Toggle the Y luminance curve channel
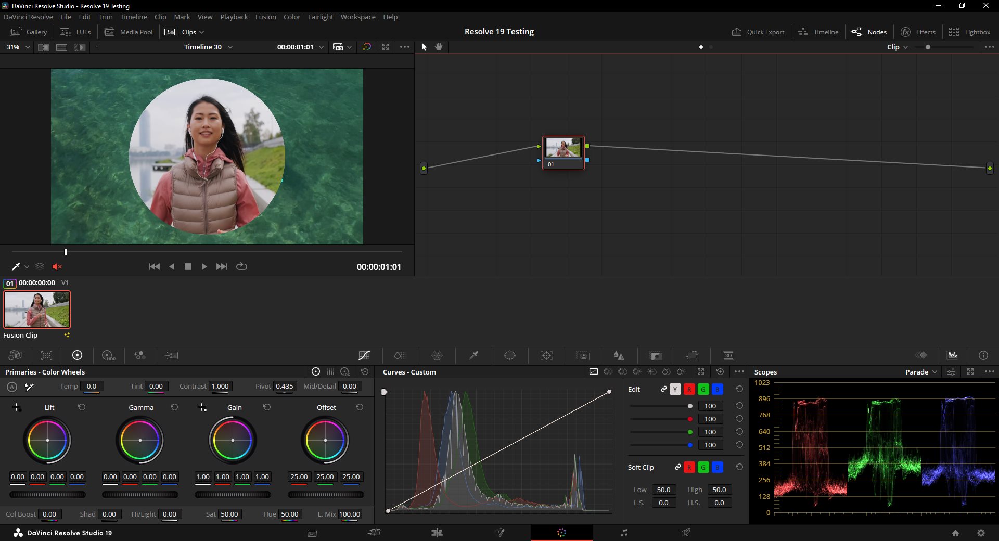The height and width of the screenshot is (541, 999). (675, 389)
